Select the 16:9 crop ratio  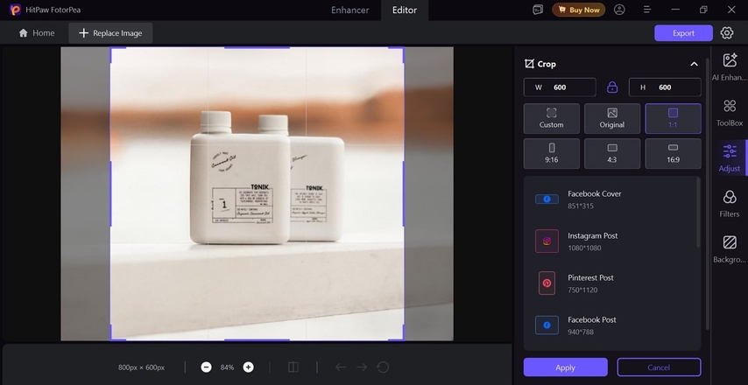[x=673, y=153]
